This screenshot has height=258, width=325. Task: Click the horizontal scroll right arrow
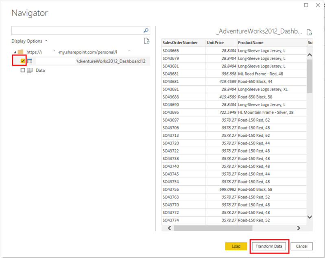tap(299, 228)
